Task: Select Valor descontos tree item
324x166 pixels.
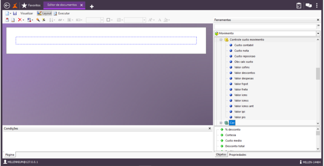Action: click(245, 73)
